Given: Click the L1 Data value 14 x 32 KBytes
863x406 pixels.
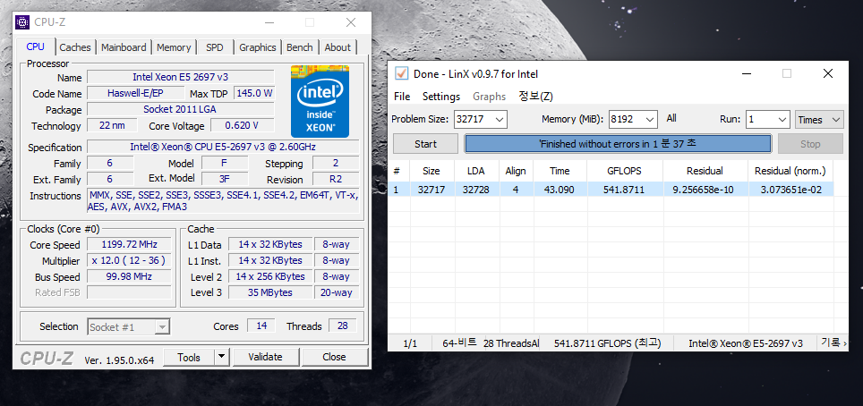Looking at the screenshot, I should [x=269, y=244].
